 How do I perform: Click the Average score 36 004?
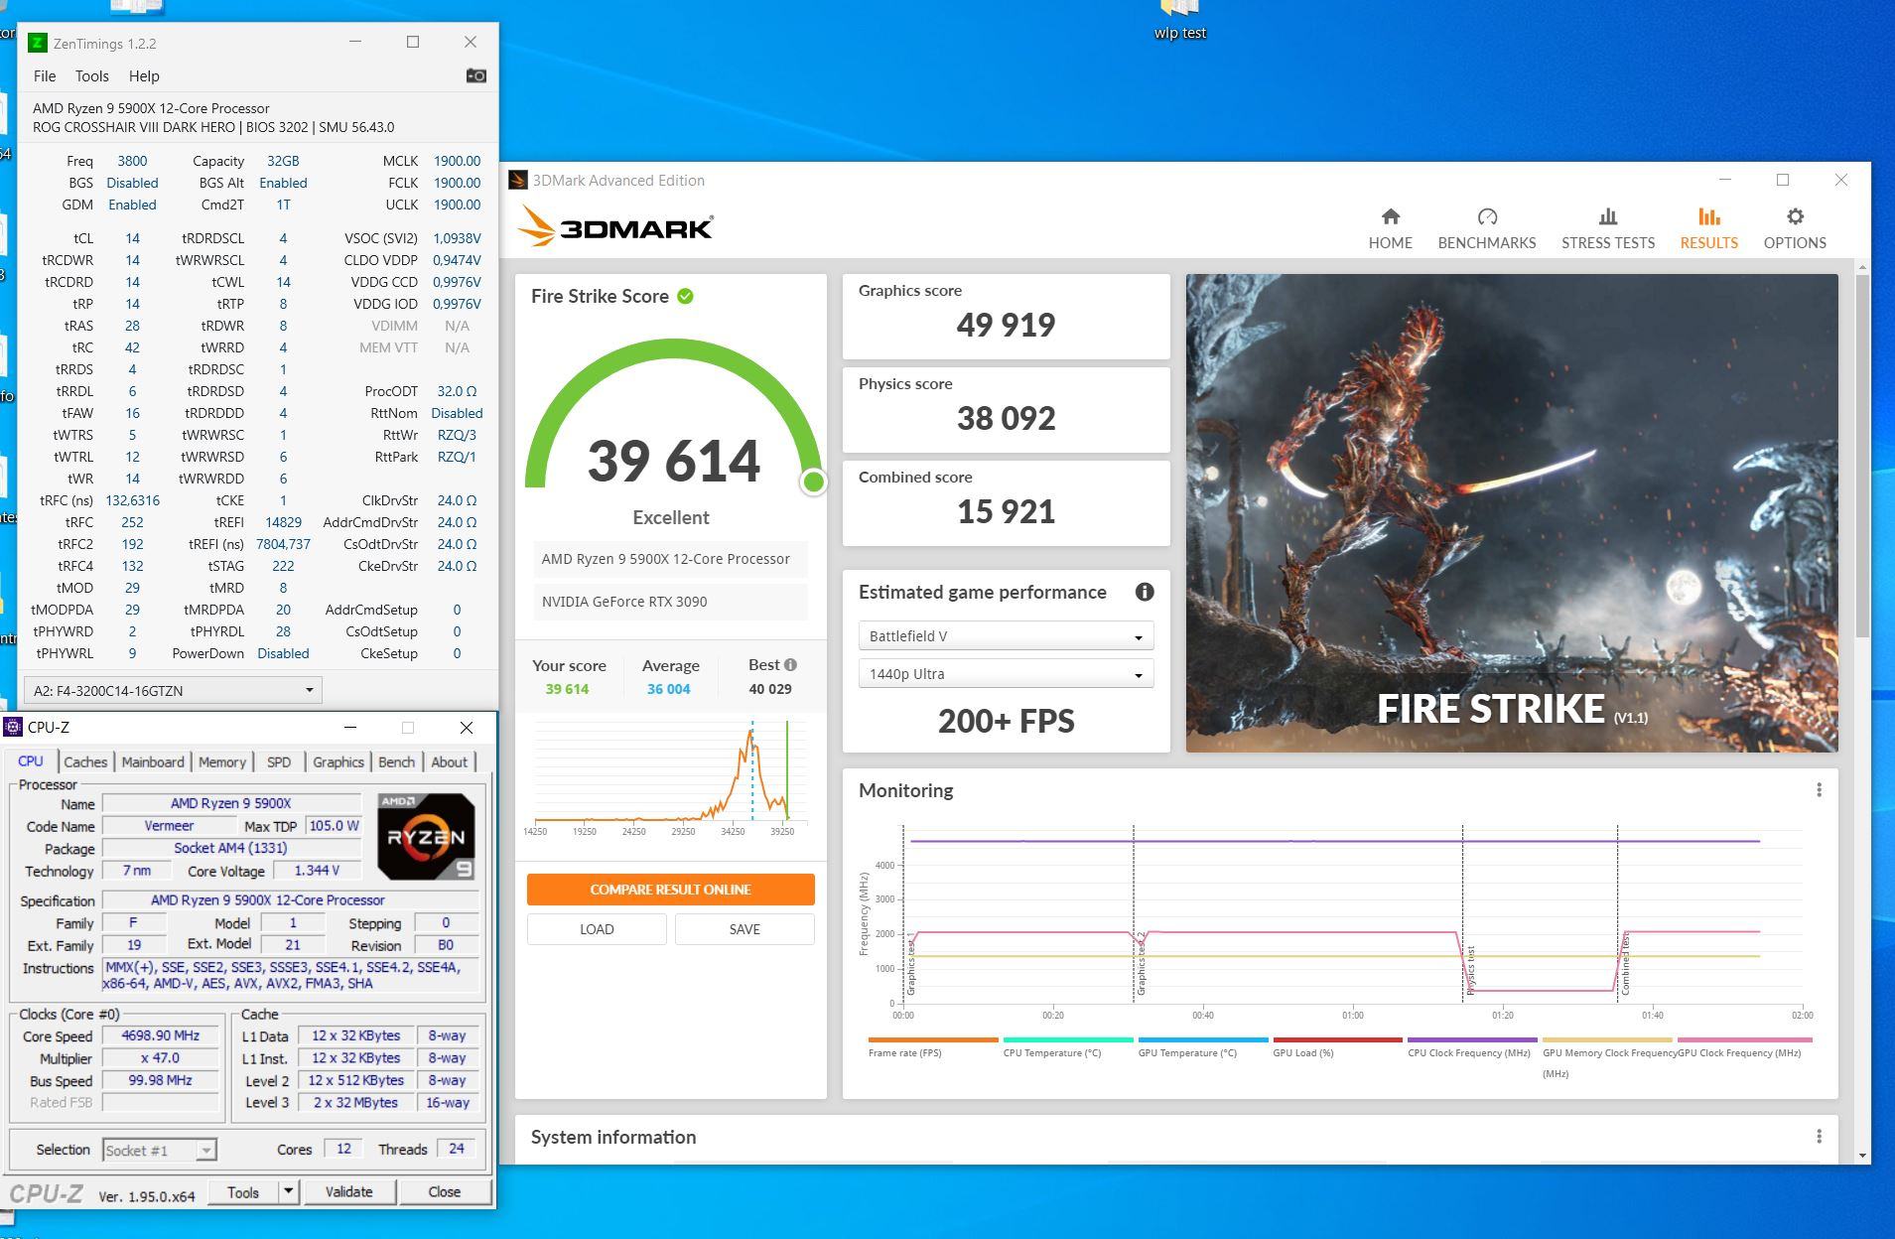pyautogui.click(x=668, y=689)
